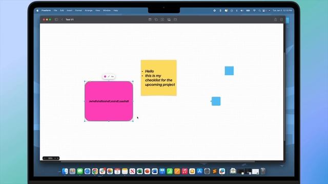Toggle the sidebar in the Freeform window
This screenshot has width=328, height=184.
[x=56, y=19]
